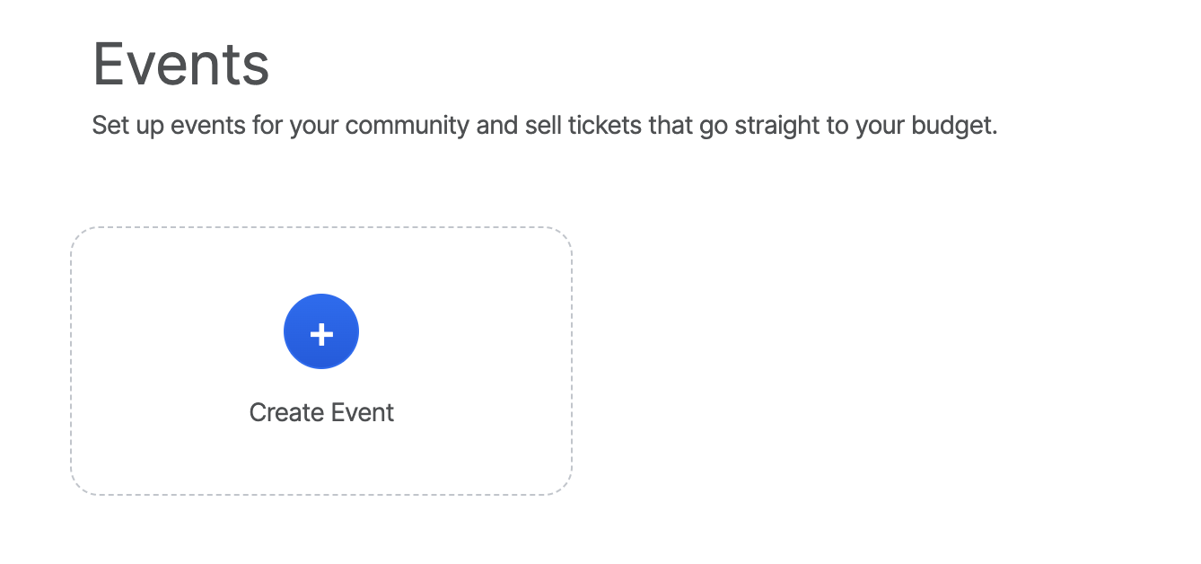
Task: Click the word 'Create' under the plus icon
Action: [284, 412]
